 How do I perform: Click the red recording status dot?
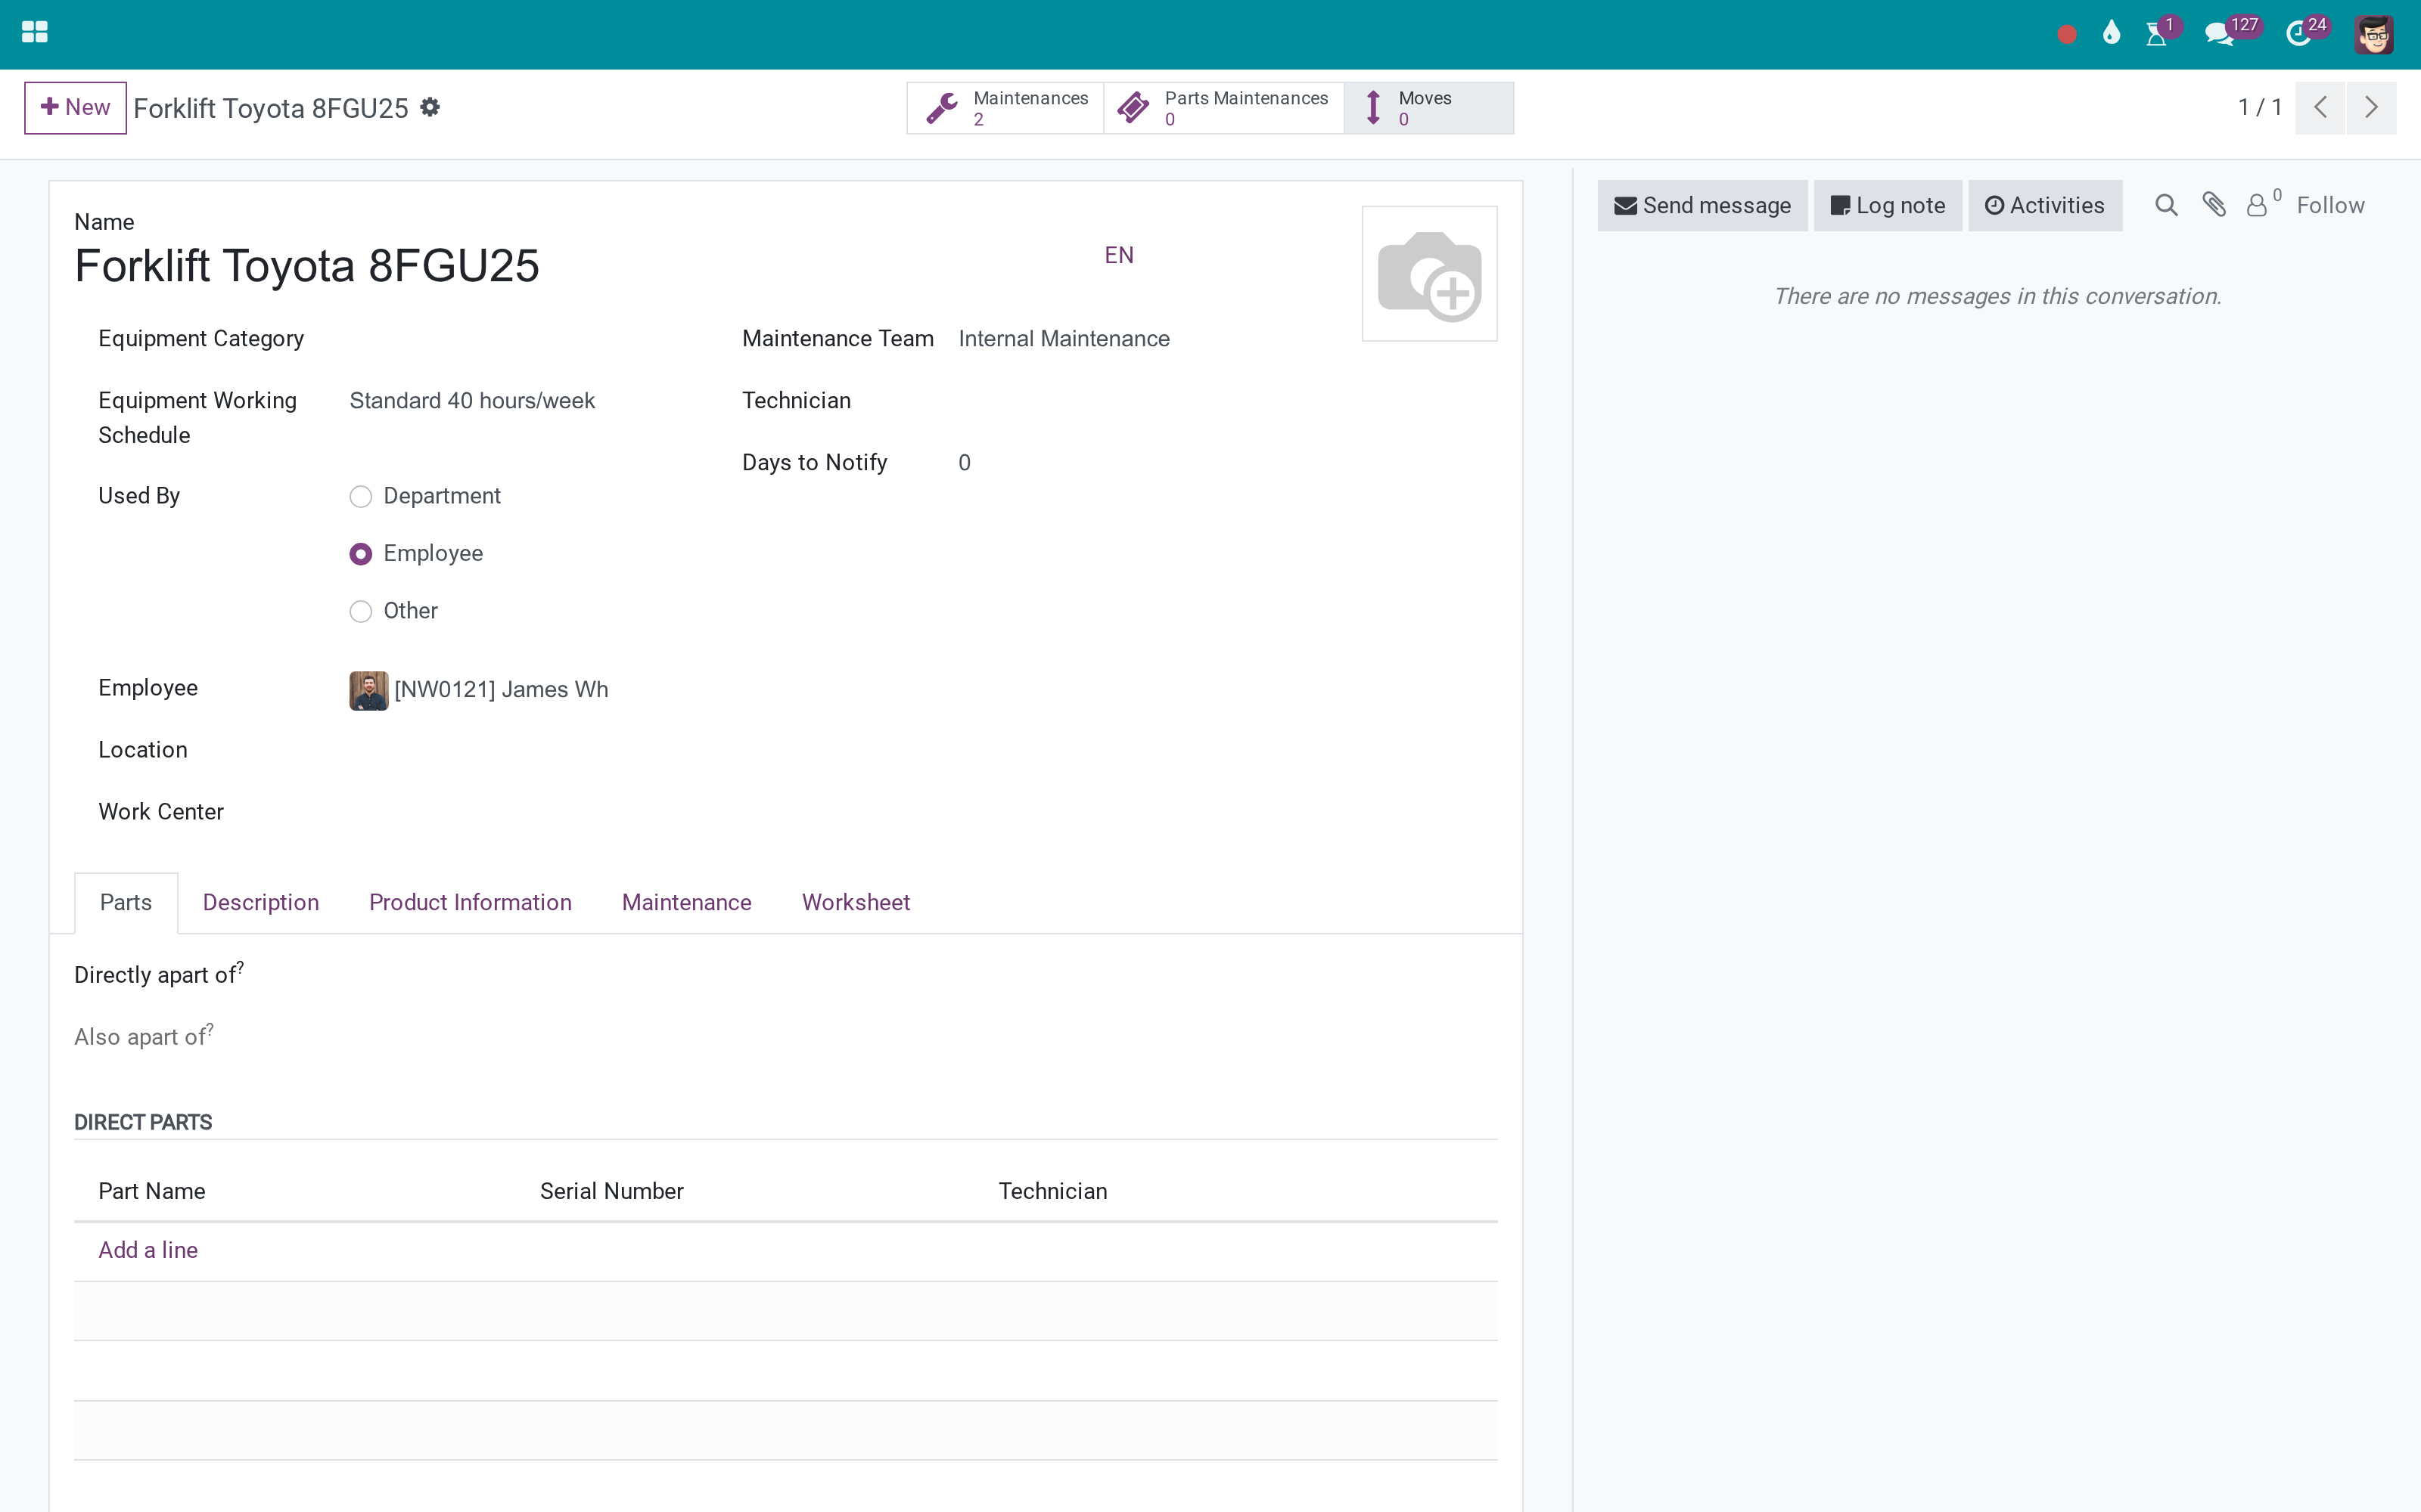tap(2067, 35)
